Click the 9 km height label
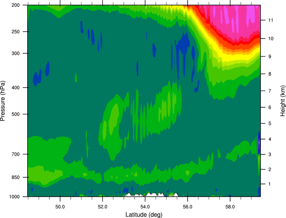 pos(270,56)
